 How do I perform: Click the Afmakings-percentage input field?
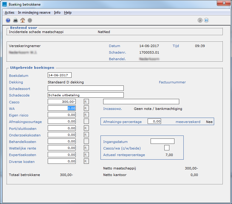[x=154, y=121]
